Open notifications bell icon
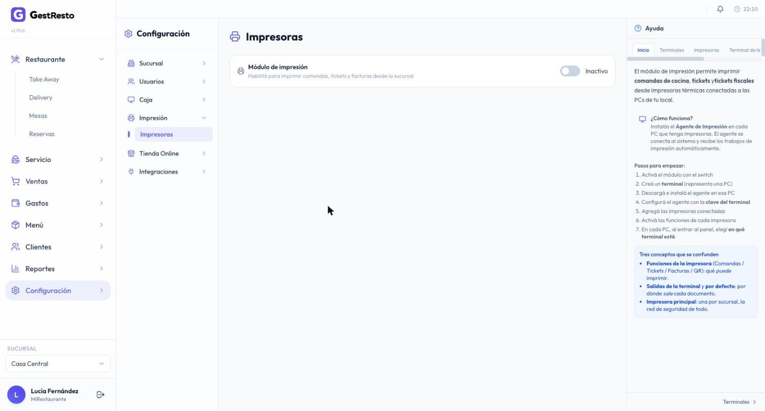 click(x=720, y=9)
